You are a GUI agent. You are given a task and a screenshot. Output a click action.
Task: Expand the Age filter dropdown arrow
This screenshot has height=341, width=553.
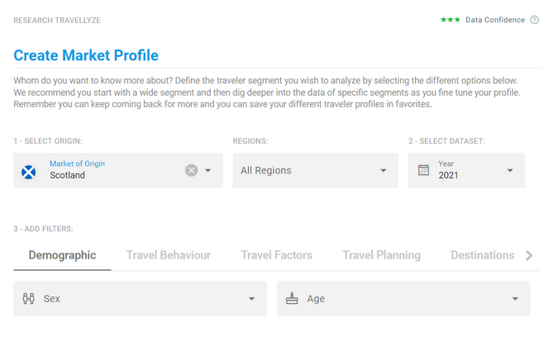[x=515, y=299]
